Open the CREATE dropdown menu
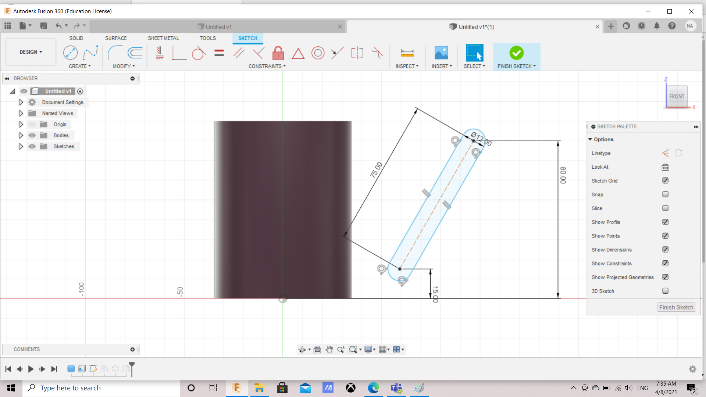This screenshot has width=706, height=397. (x=80, y=66)
